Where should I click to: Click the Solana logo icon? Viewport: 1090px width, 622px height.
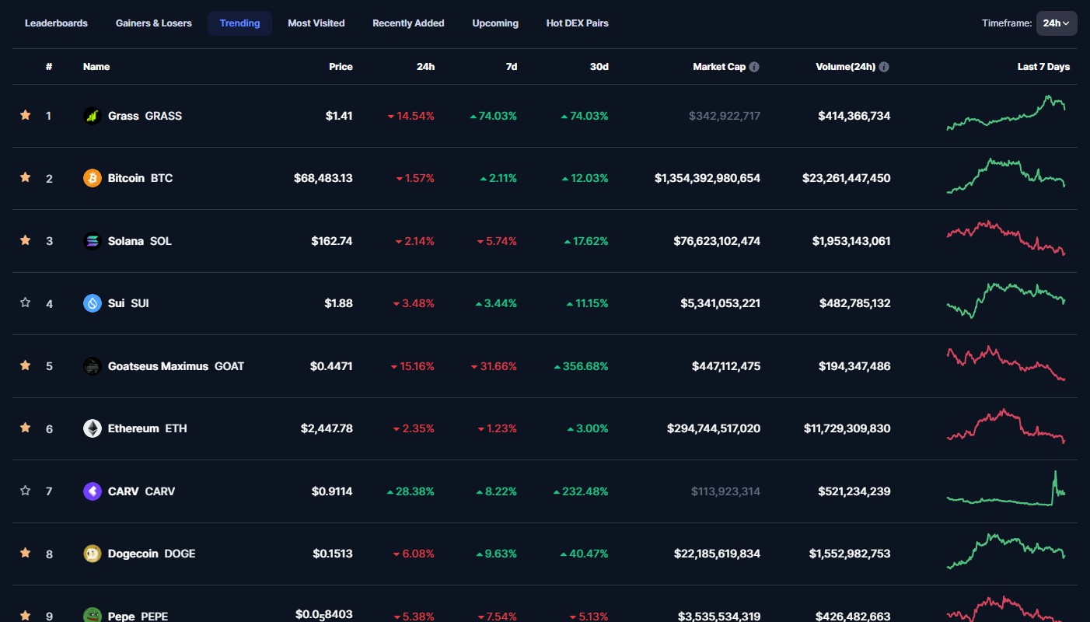93,241
